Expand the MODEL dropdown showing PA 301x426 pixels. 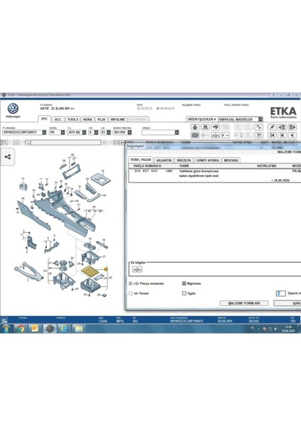click(62, 132)
